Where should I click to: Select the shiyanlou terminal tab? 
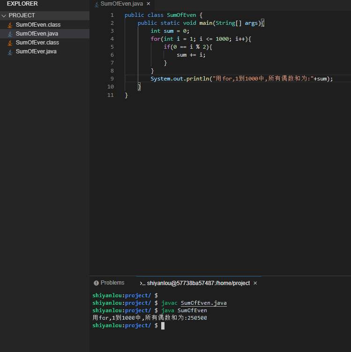pos(198,283)
